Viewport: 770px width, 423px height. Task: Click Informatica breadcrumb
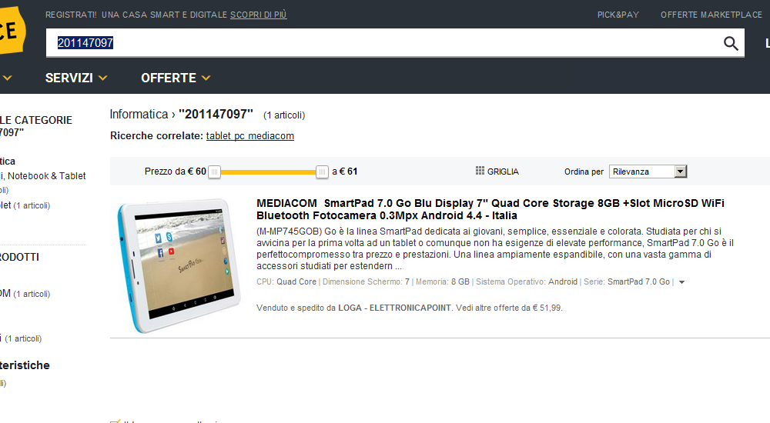[x=139, y=115]
